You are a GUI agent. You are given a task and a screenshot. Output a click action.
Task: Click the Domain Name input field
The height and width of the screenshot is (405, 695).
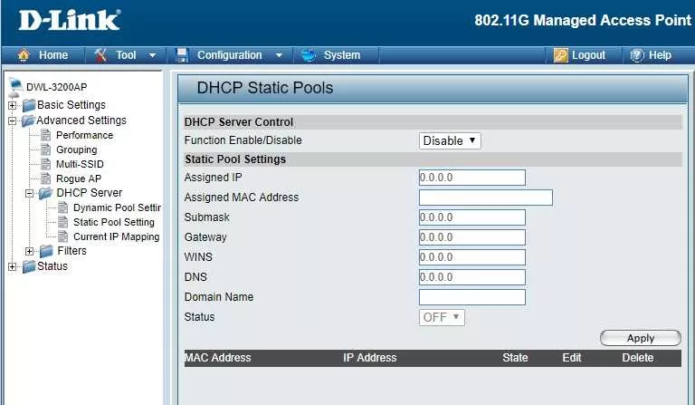[x=472, y=297]
